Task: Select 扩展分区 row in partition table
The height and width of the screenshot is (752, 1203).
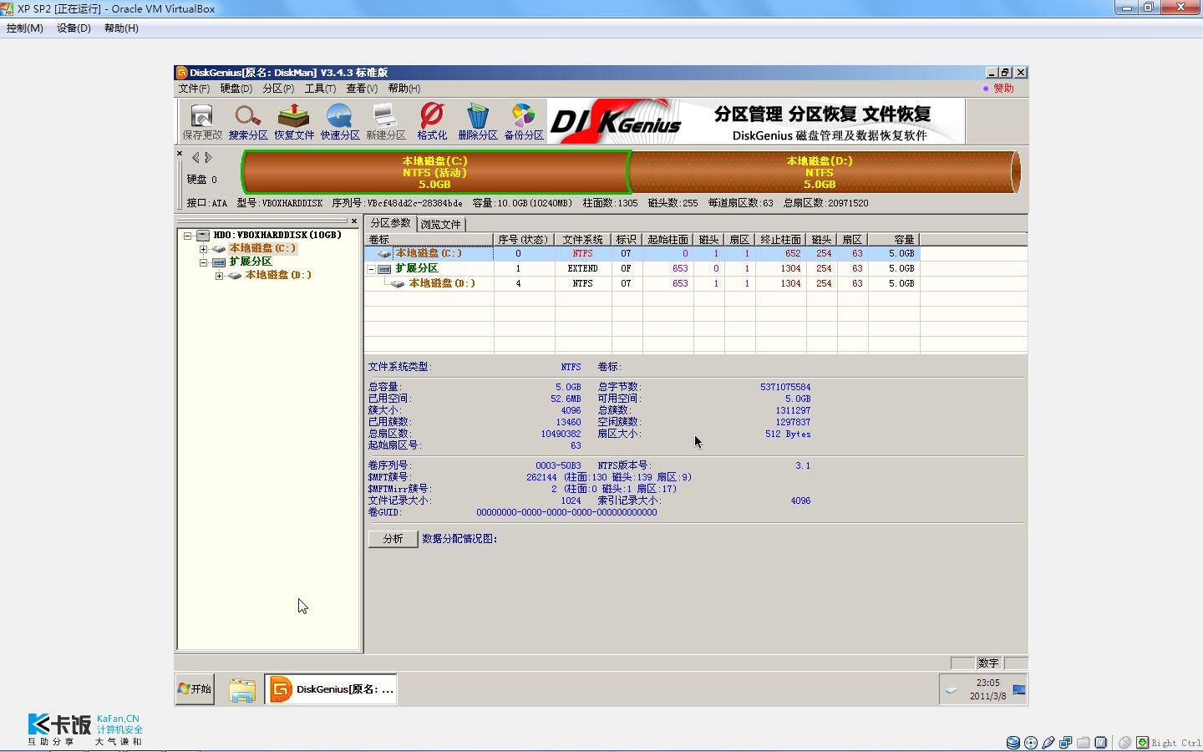Action: (642, 268)
